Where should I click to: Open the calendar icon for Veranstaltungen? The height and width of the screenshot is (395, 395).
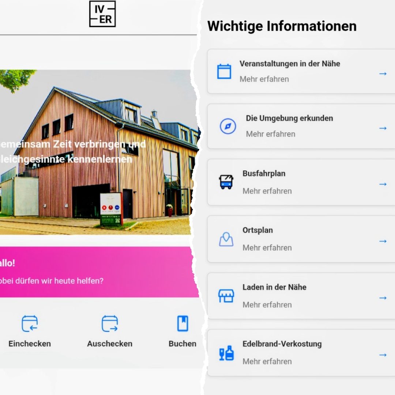coord(224,71)
